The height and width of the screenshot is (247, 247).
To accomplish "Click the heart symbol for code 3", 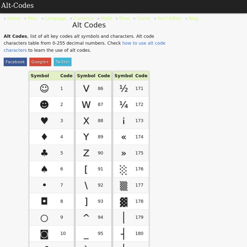I will pos(44,121).
